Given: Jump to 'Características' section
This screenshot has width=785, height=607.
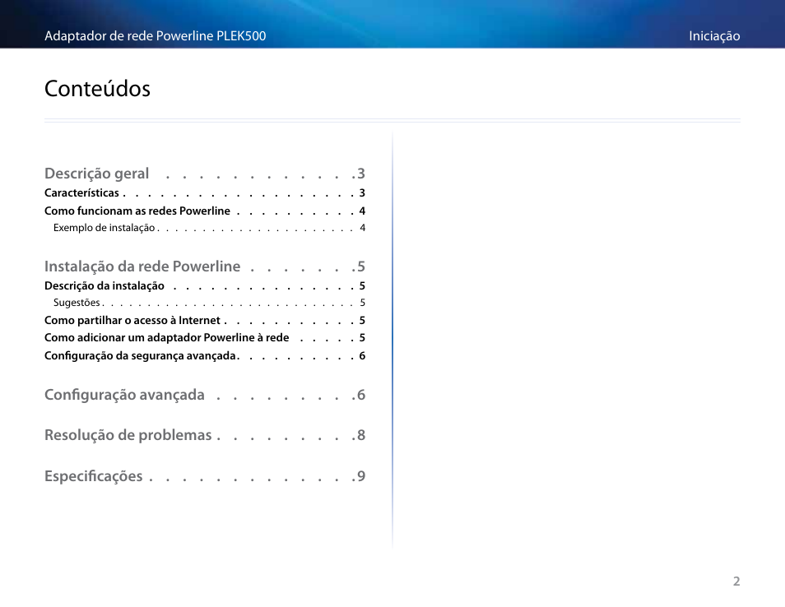Looking at the screenshot, I should pos(205,193).
